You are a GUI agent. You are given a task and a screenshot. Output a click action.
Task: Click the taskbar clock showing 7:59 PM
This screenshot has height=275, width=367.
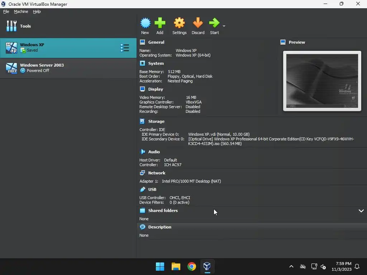[x=342, y=266]
